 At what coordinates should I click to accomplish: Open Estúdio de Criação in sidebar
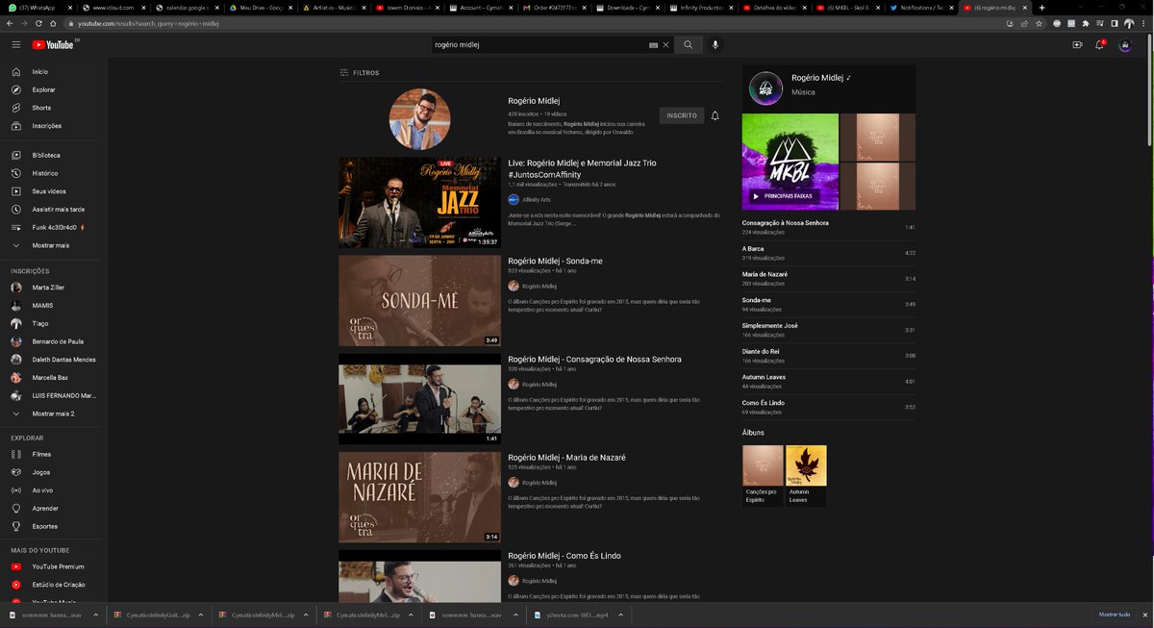54,585
